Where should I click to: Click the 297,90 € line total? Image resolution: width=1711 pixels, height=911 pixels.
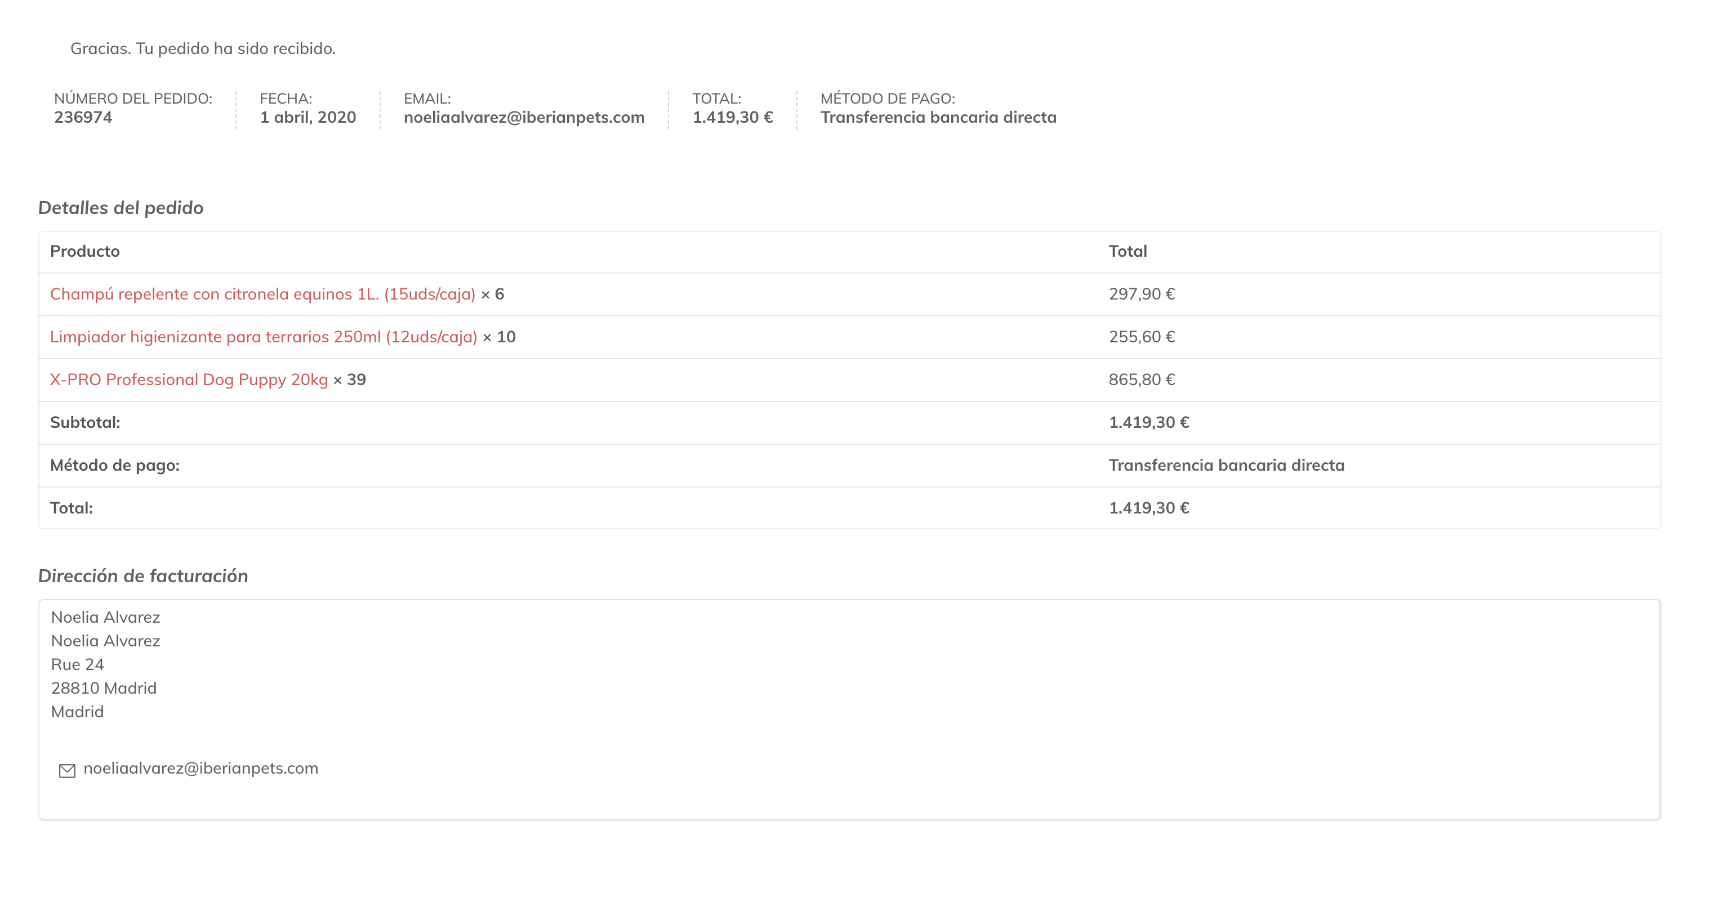[1142, 294]
